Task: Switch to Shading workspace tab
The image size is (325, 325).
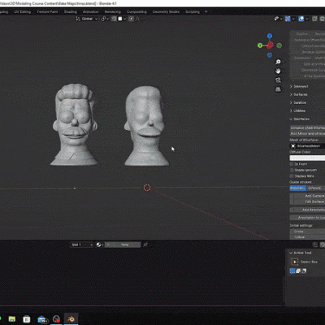Action: tap(71, 11)
